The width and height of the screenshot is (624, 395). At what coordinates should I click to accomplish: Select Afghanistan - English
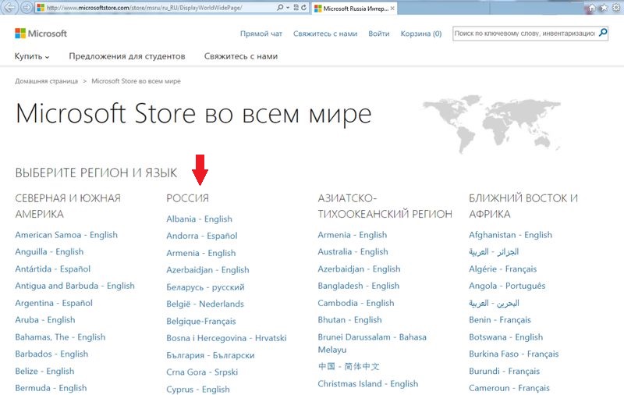pos(511,235)
